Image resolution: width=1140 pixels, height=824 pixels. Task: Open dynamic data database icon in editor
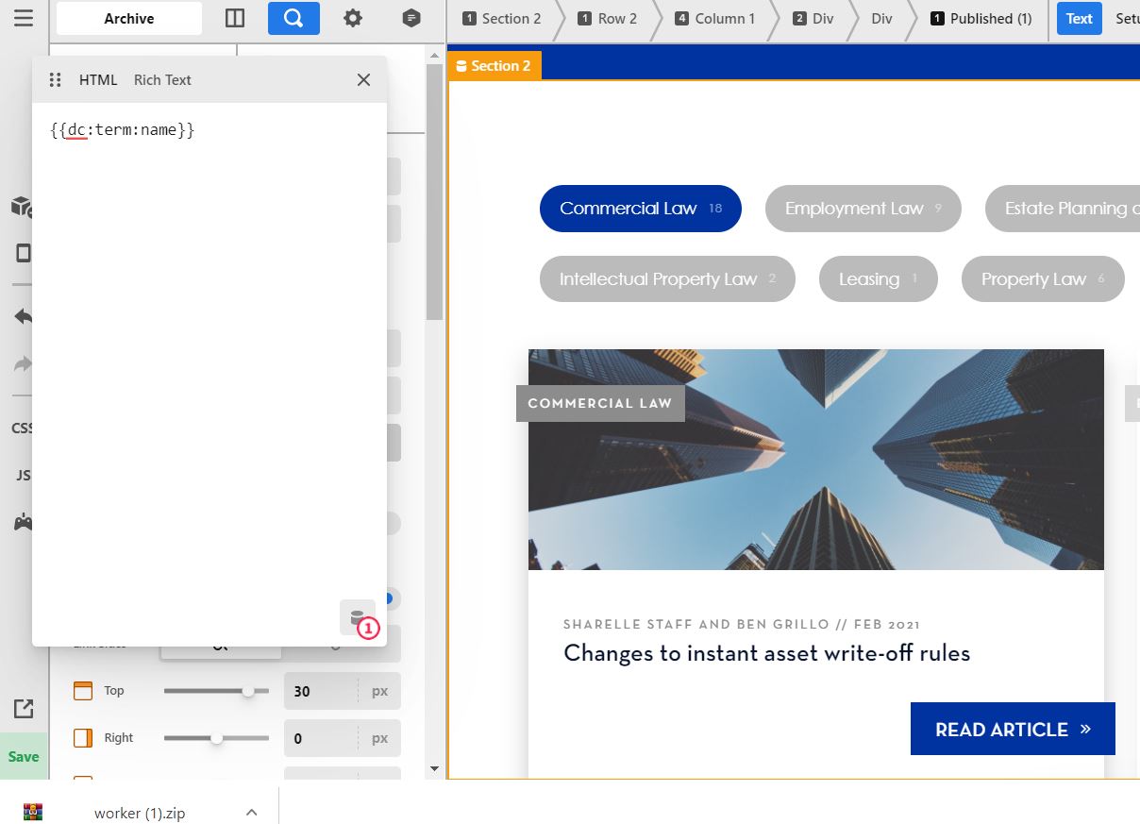tap(358, 618)
